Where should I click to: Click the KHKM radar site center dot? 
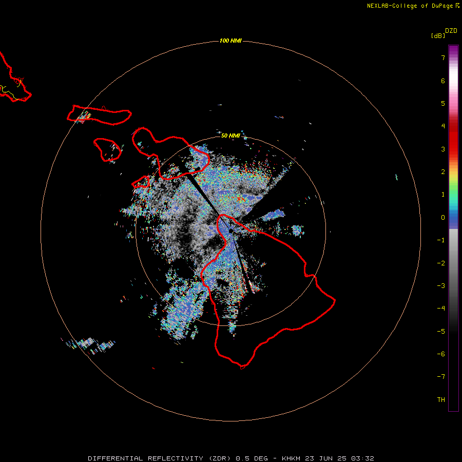[230, 232]
